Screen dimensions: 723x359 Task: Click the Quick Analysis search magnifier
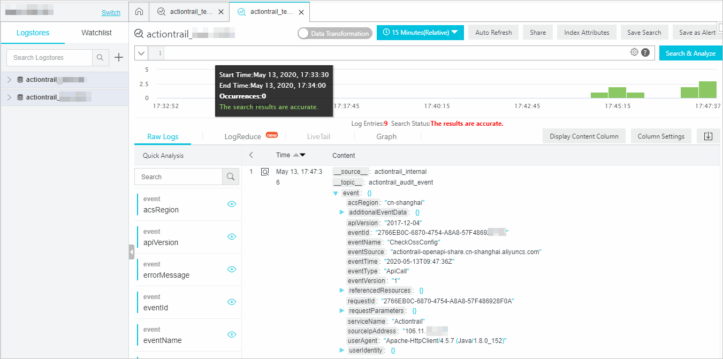tap(230, 177)
